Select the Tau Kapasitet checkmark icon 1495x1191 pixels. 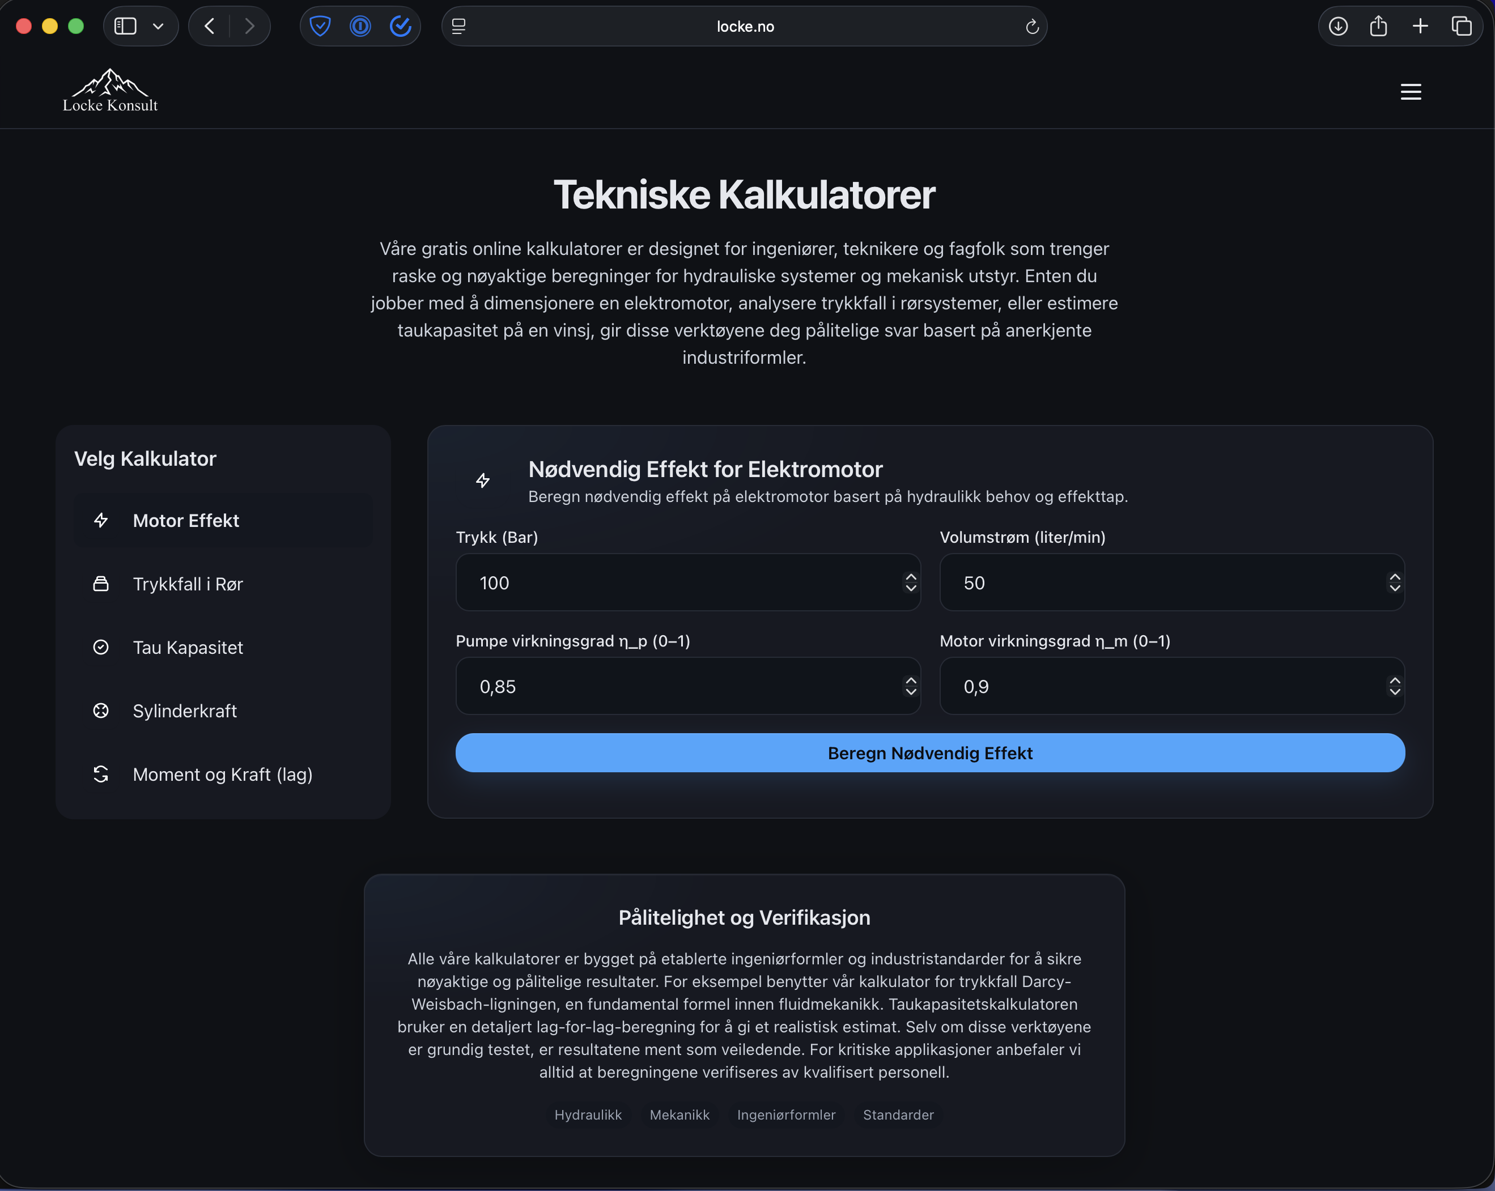click(102, 647)
